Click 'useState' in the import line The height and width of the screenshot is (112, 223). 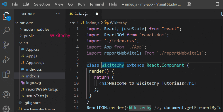point(134,29)
